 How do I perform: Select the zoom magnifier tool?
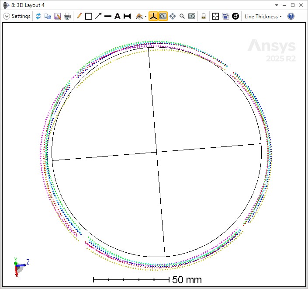pos(182,16)
